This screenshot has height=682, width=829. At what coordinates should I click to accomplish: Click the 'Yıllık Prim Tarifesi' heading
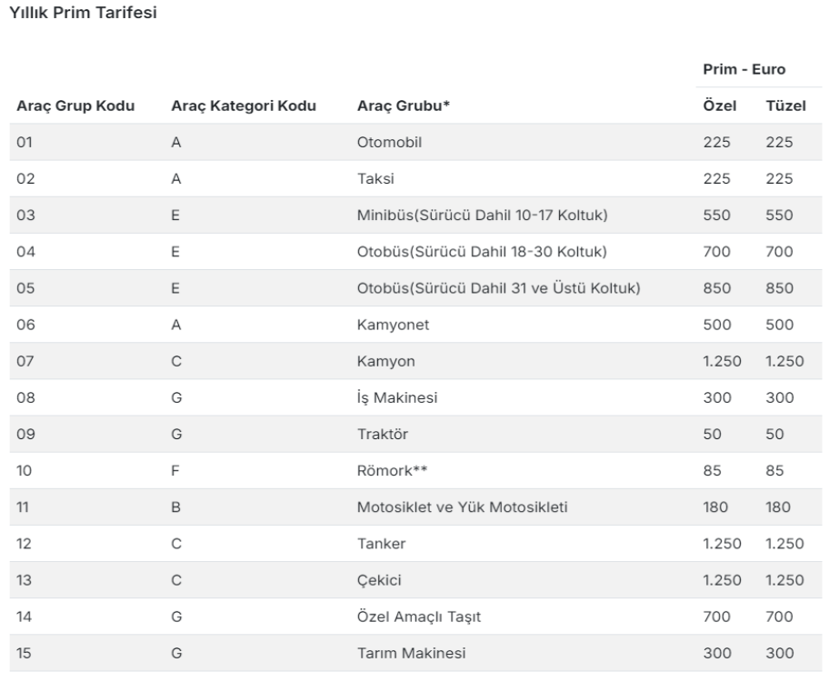coord(83,16)
